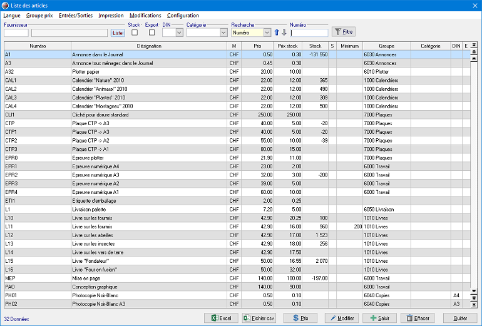Image resolution: width=482 pixels, height=326 pixels.
Task: Click page-up scrollbar icon
Action: pos(474,51)
